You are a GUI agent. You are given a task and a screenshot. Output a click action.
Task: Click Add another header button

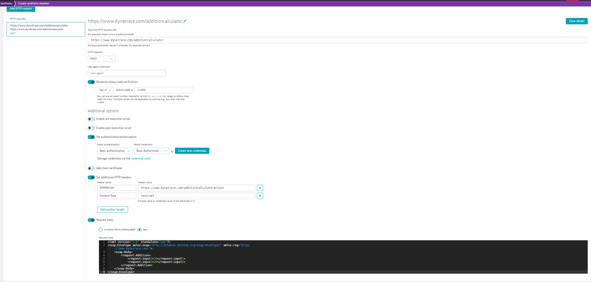pos(112,209)
